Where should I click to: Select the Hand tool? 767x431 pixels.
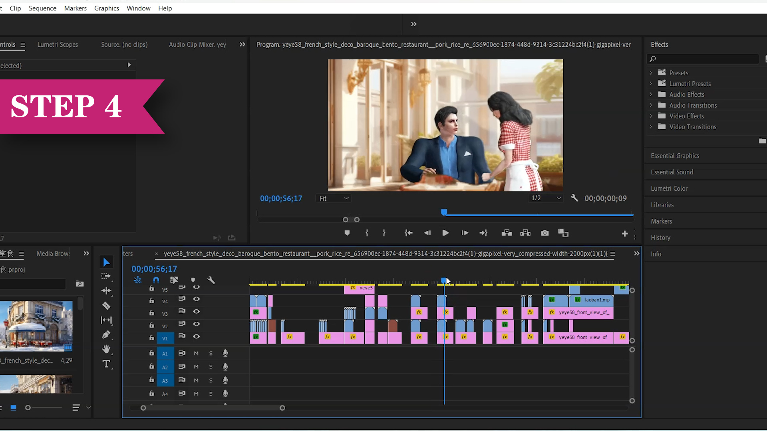coord(106,349)
